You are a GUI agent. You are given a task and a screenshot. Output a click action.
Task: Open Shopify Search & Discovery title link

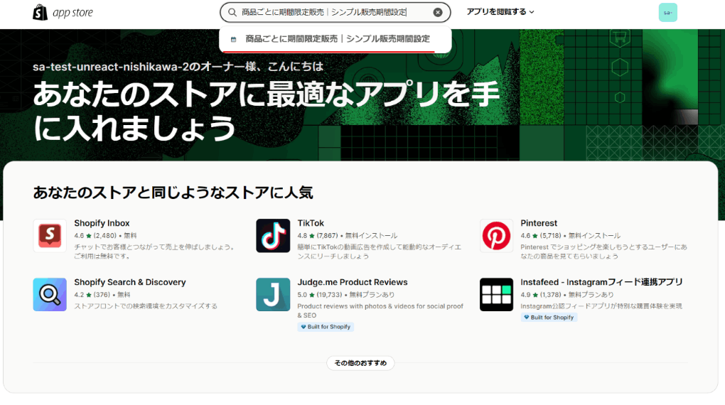130,282
